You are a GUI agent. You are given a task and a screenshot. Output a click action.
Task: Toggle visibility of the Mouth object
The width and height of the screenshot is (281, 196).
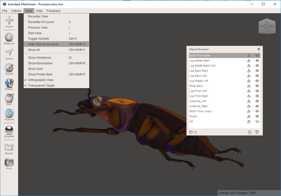257,116
